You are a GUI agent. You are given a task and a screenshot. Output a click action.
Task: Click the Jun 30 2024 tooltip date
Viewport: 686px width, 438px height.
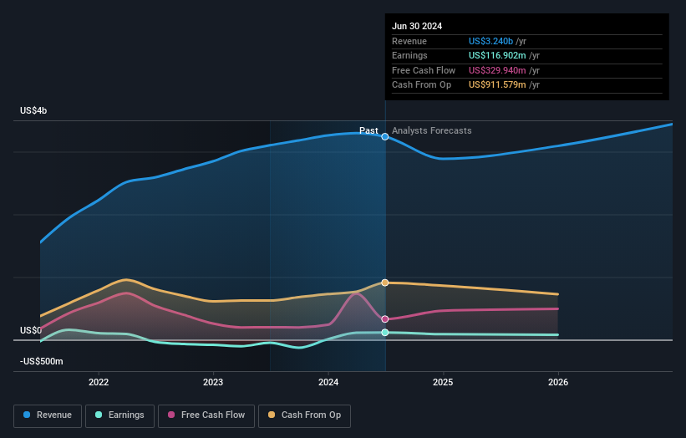tap(417, 26)
